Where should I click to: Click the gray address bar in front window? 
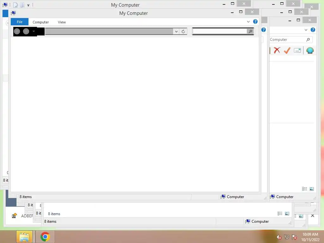coord(109,31)
